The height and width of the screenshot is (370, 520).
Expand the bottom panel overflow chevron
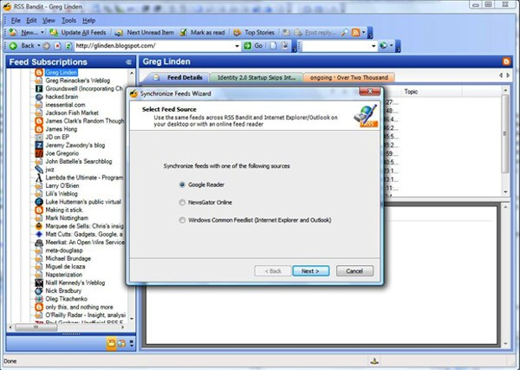coord(132,343)
